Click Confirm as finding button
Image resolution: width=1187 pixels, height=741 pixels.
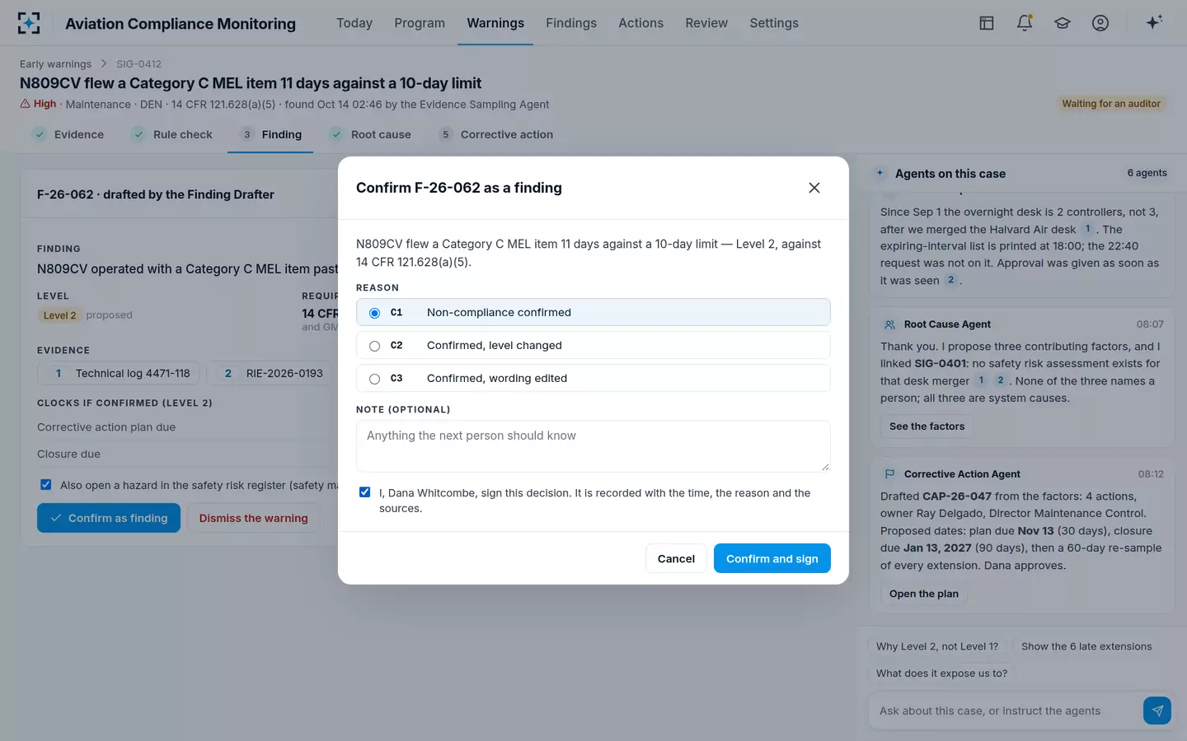[x=109, y=518]
